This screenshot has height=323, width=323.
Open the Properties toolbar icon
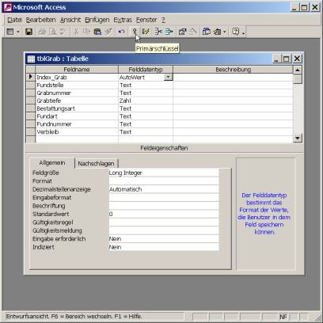[182, 32]
